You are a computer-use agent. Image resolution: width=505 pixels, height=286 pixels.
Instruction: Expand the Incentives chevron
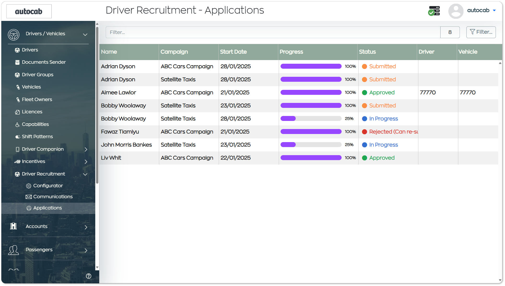(86, 162)
